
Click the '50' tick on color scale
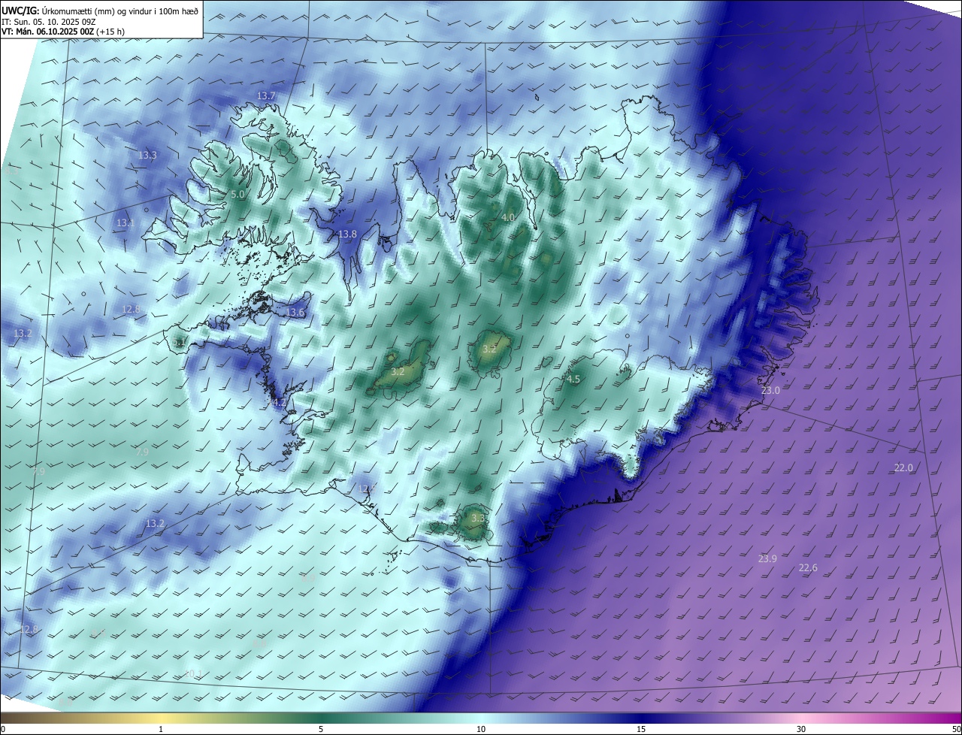tap(956, 729)
